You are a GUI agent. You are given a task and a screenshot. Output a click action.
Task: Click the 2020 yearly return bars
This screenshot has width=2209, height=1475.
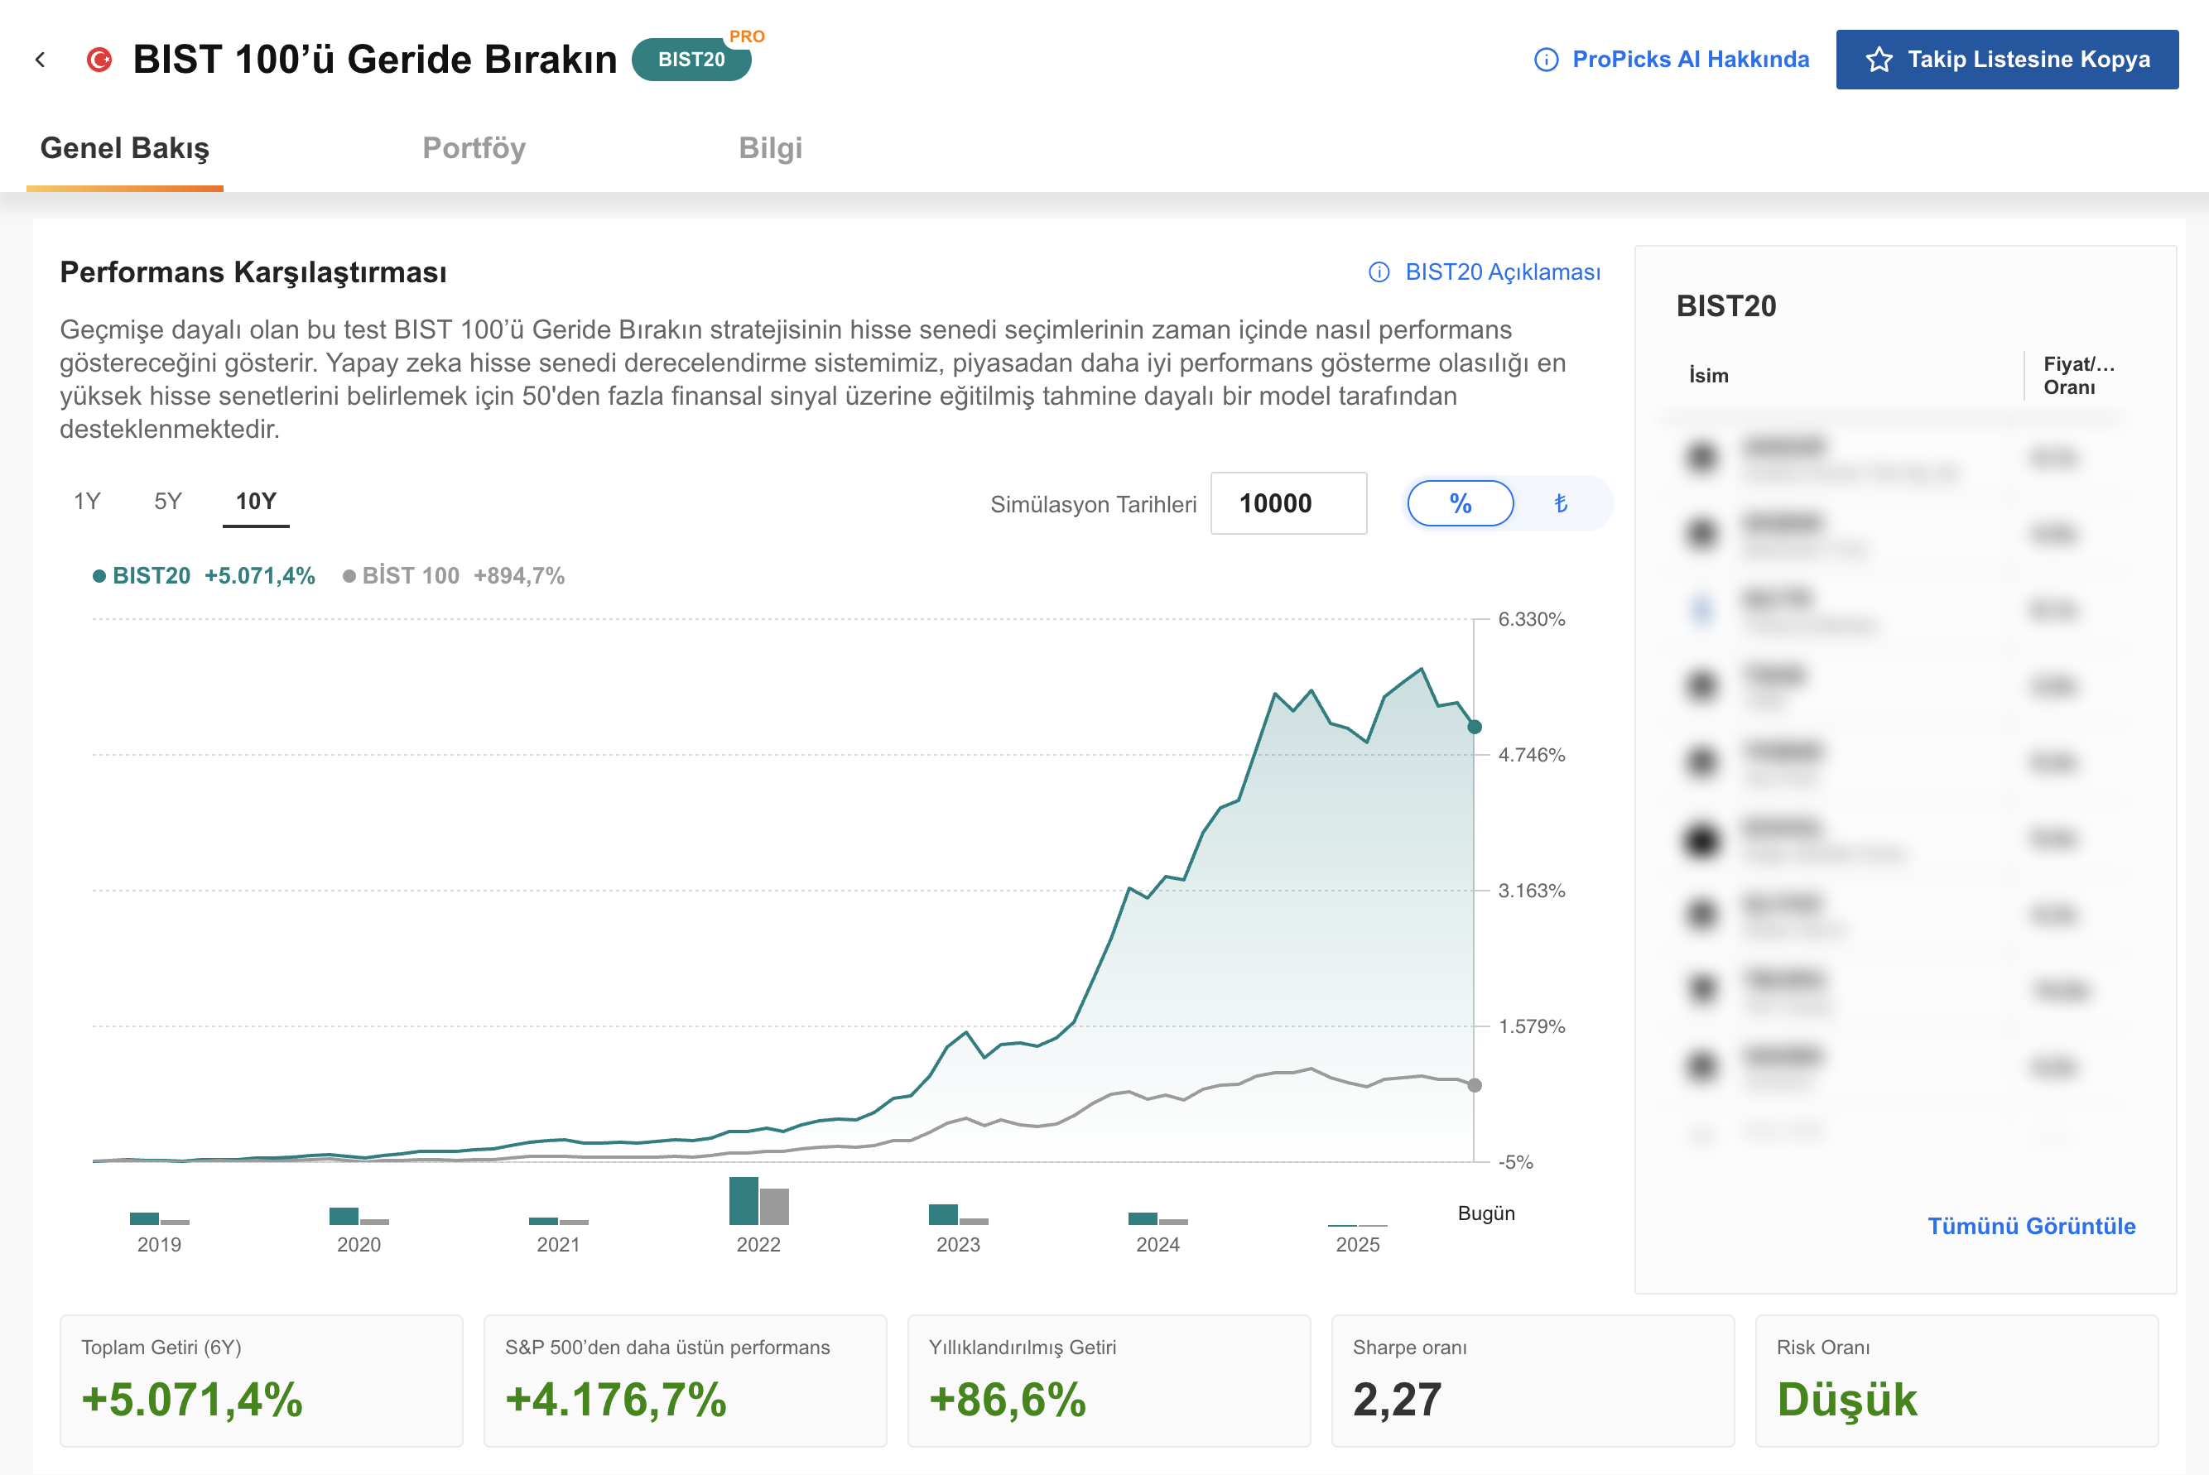359,1216
